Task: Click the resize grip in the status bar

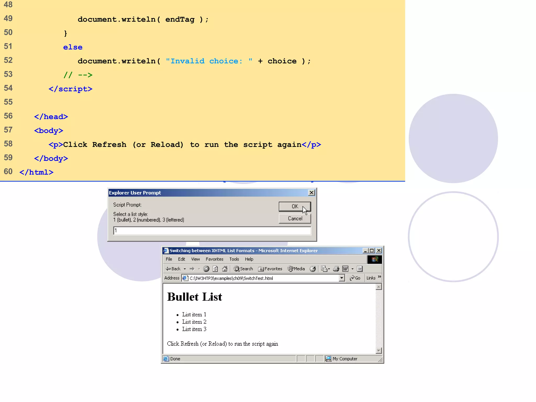Action: [x=380, y=360]
